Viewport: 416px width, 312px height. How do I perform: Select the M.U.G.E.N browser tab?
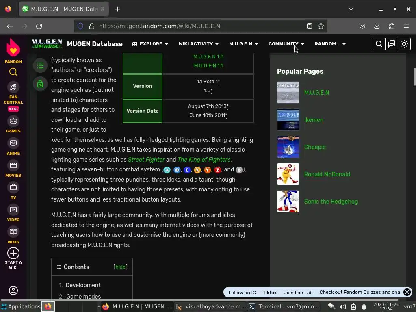point(64,9)
